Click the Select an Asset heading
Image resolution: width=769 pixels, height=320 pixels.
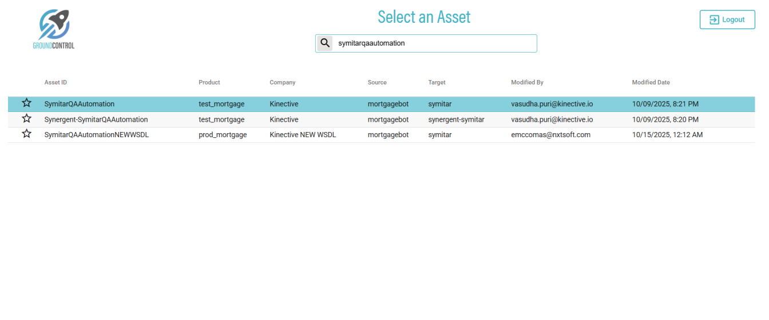(424, 17)
